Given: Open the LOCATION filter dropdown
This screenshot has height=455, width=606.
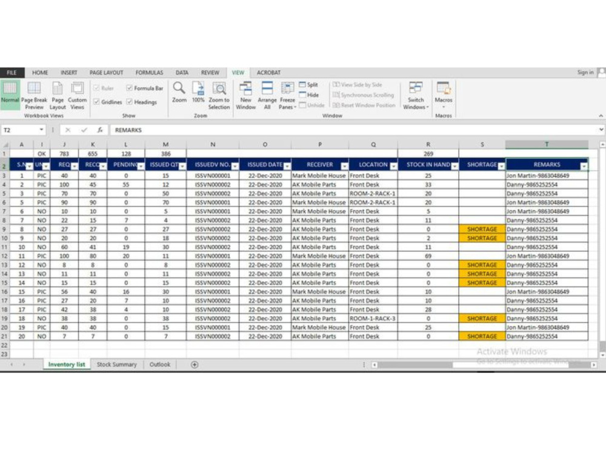Looking at the screenshot, I should coord(393,166).
